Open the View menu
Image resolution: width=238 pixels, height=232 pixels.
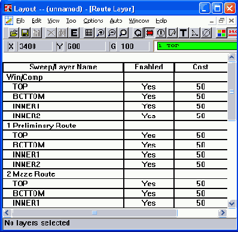(53, 21)
